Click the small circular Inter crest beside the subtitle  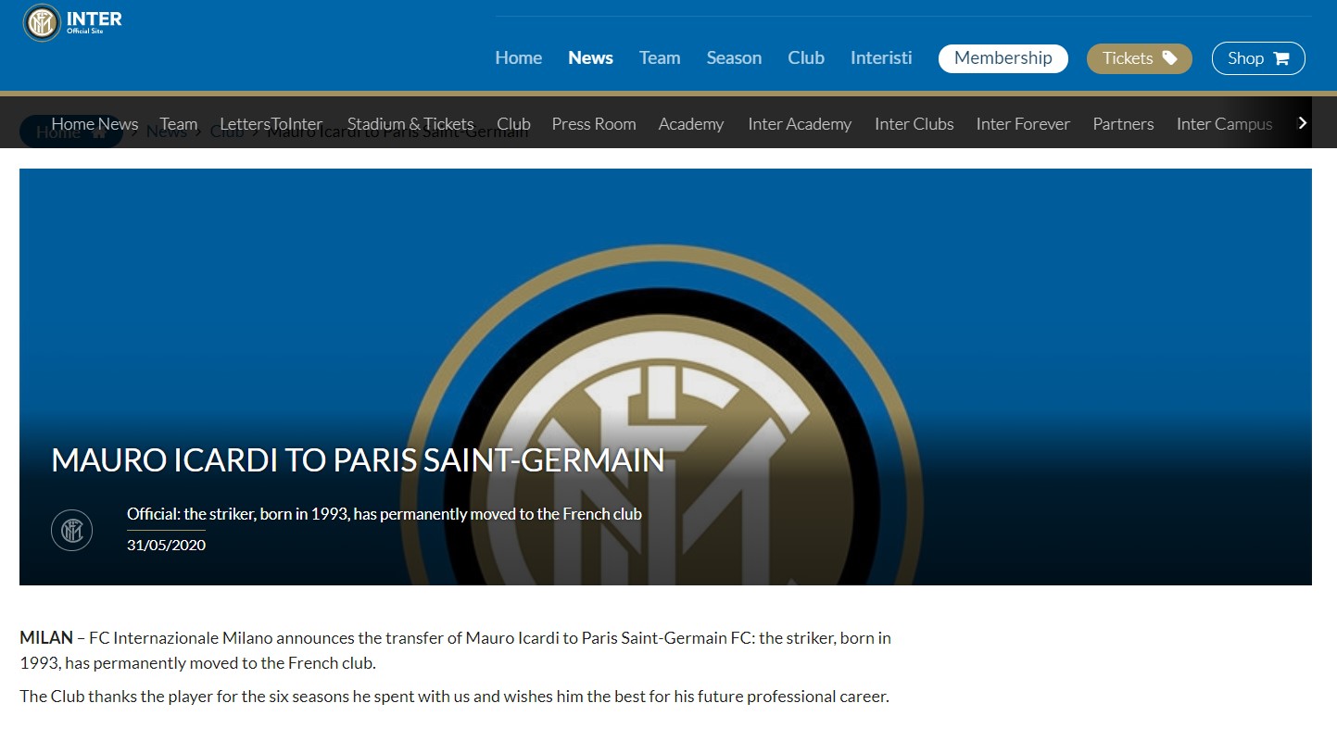tap(71, 531)
